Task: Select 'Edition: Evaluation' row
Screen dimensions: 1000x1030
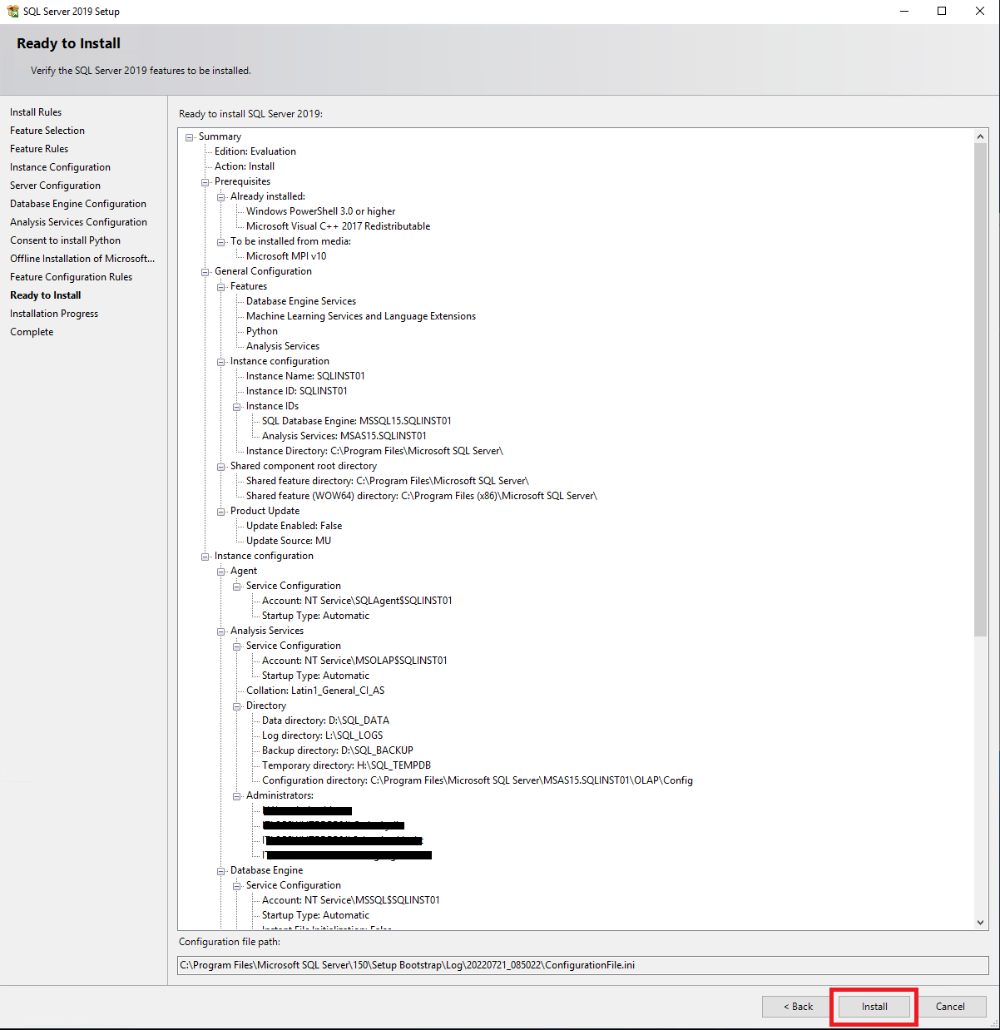Action: tap(255, 151)
